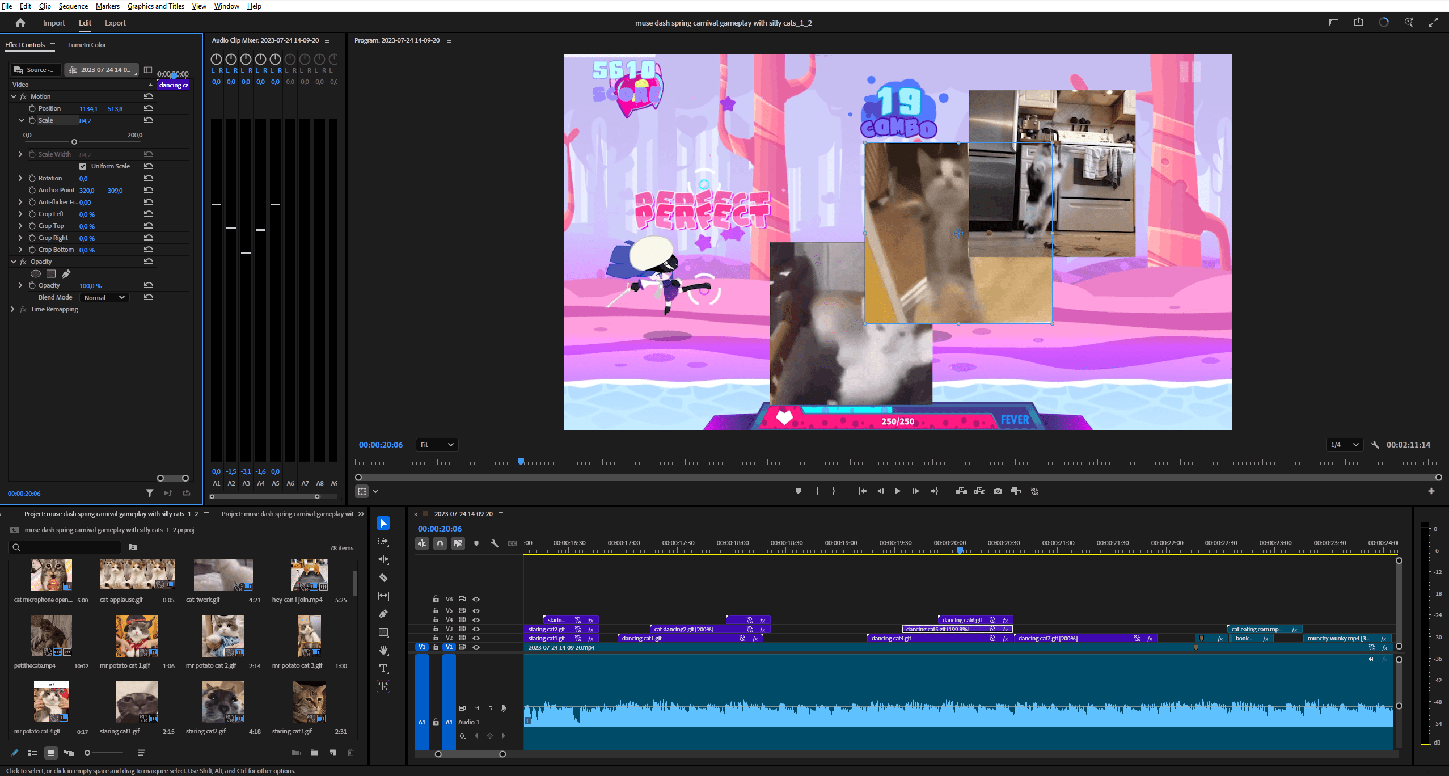Hide the V3 track output
This screenshot has width=1449, height=776.
coord(476,629)
